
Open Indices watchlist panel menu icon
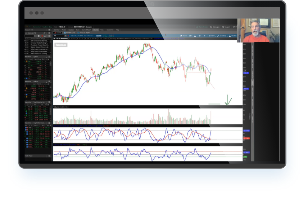point(49,82)
